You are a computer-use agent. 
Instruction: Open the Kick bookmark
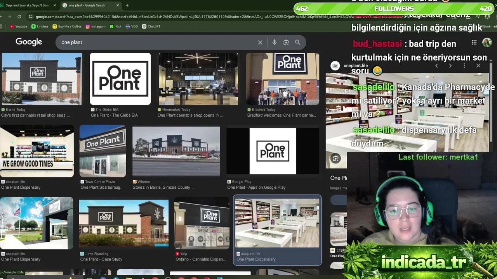point(115,26)
